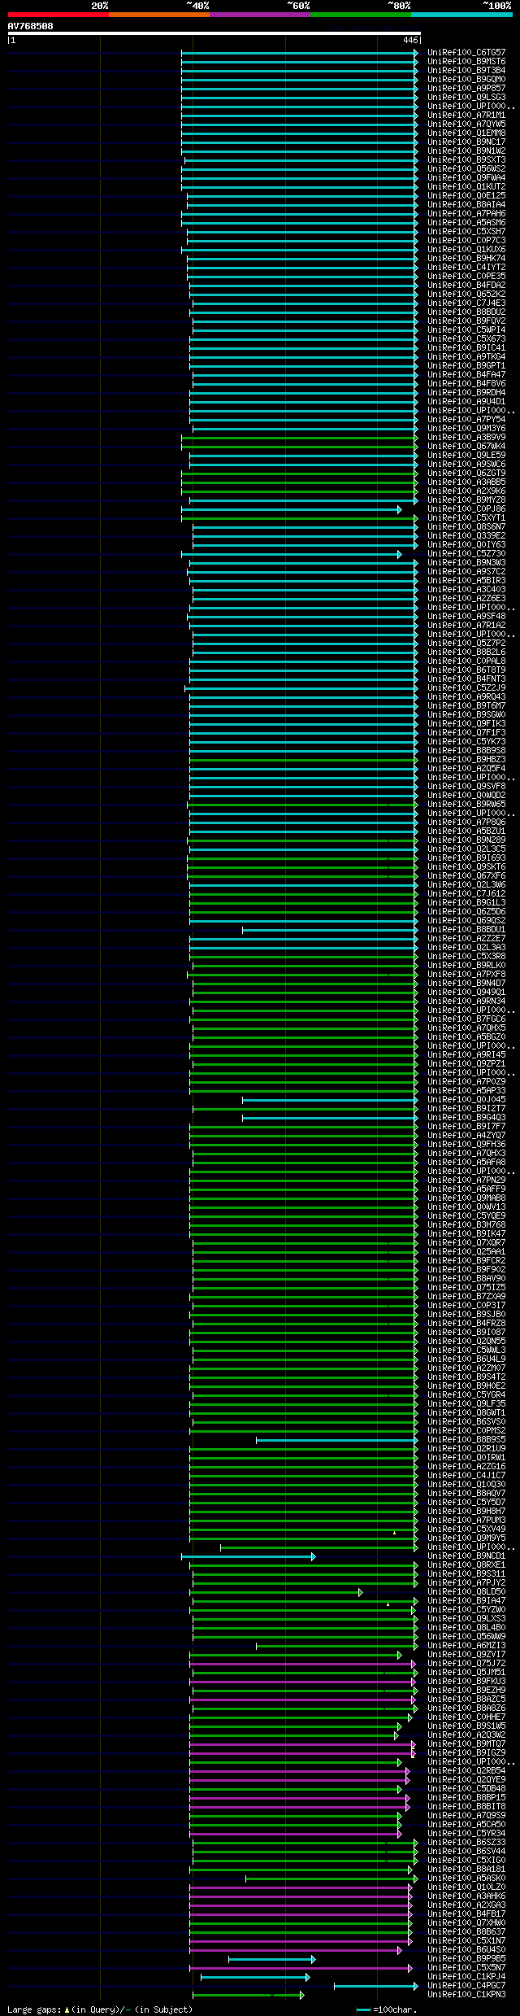Viewport: 520px width, 2016px height.
Task: Select the UniRef100_B9MTQ7 label
Action: (466, 1743)
